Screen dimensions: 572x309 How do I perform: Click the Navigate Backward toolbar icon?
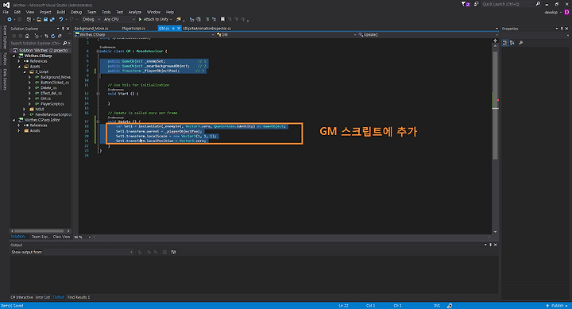click(x=10, y=19)
